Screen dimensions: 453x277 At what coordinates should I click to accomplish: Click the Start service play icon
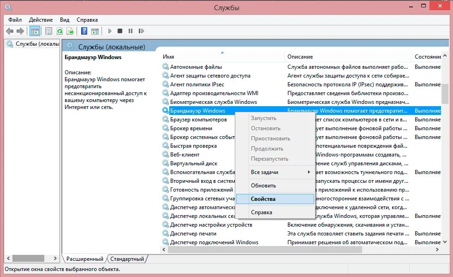pyautogui.click(x=109, y=31)
